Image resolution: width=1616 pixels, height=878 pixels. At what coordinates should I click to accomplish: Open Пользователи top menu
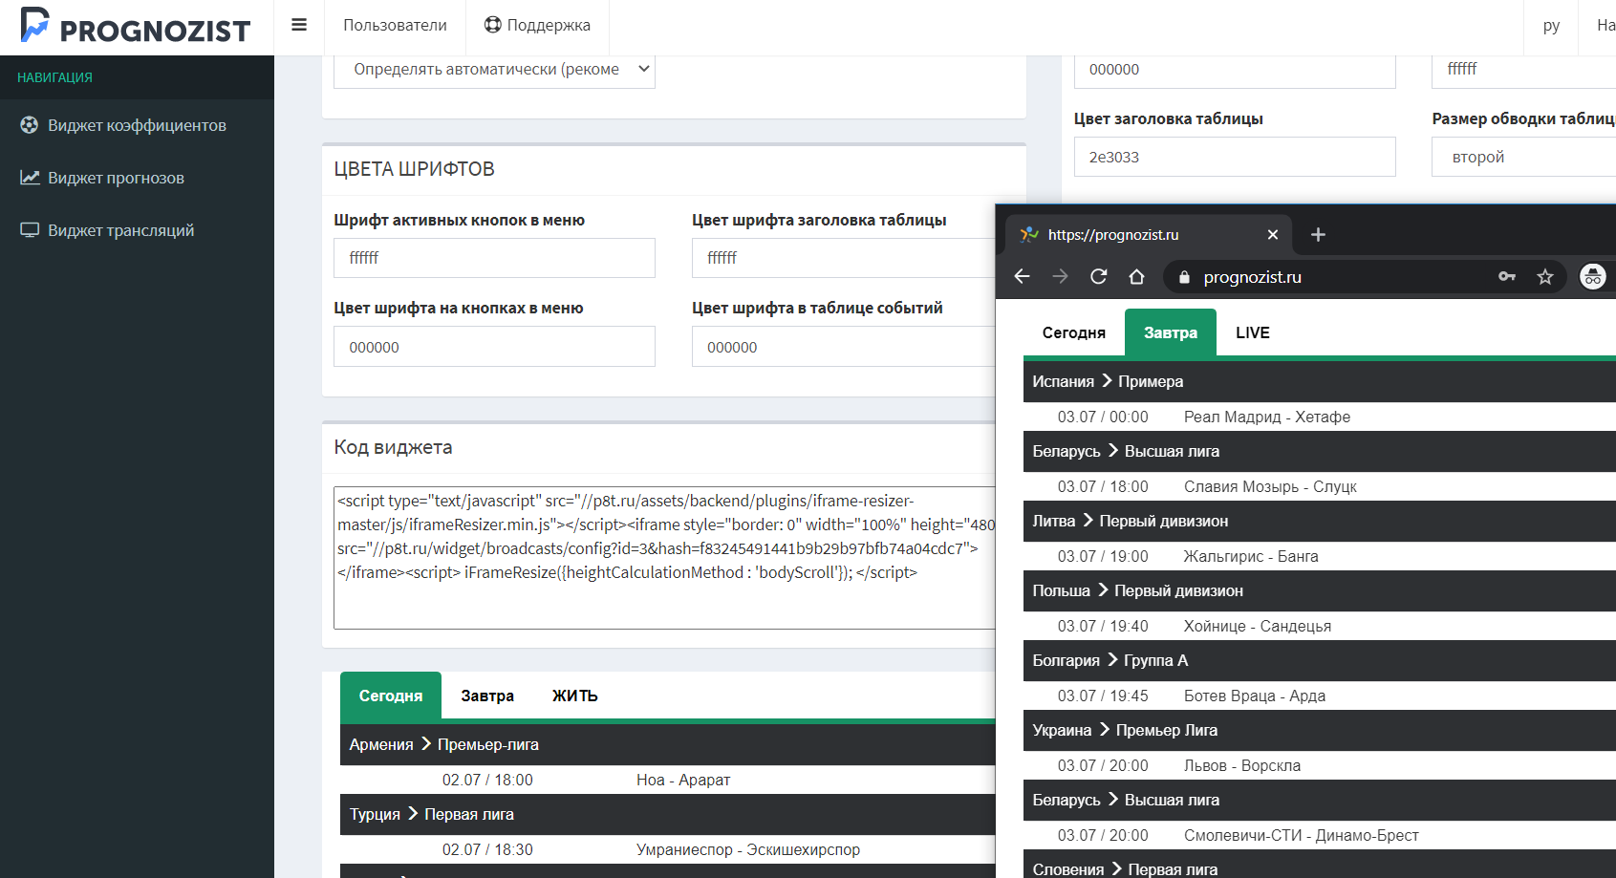(395, 25)
